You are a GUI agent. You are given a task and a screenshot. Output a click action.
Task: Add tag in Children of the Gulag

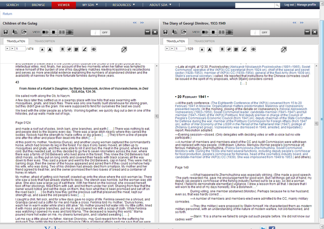[69, 49]
